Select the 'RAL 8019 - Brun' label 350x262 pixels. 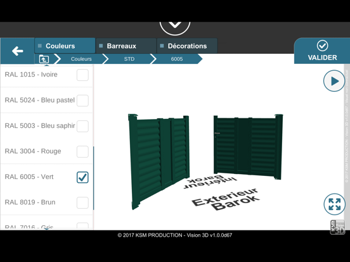click(x=30, y=203)
